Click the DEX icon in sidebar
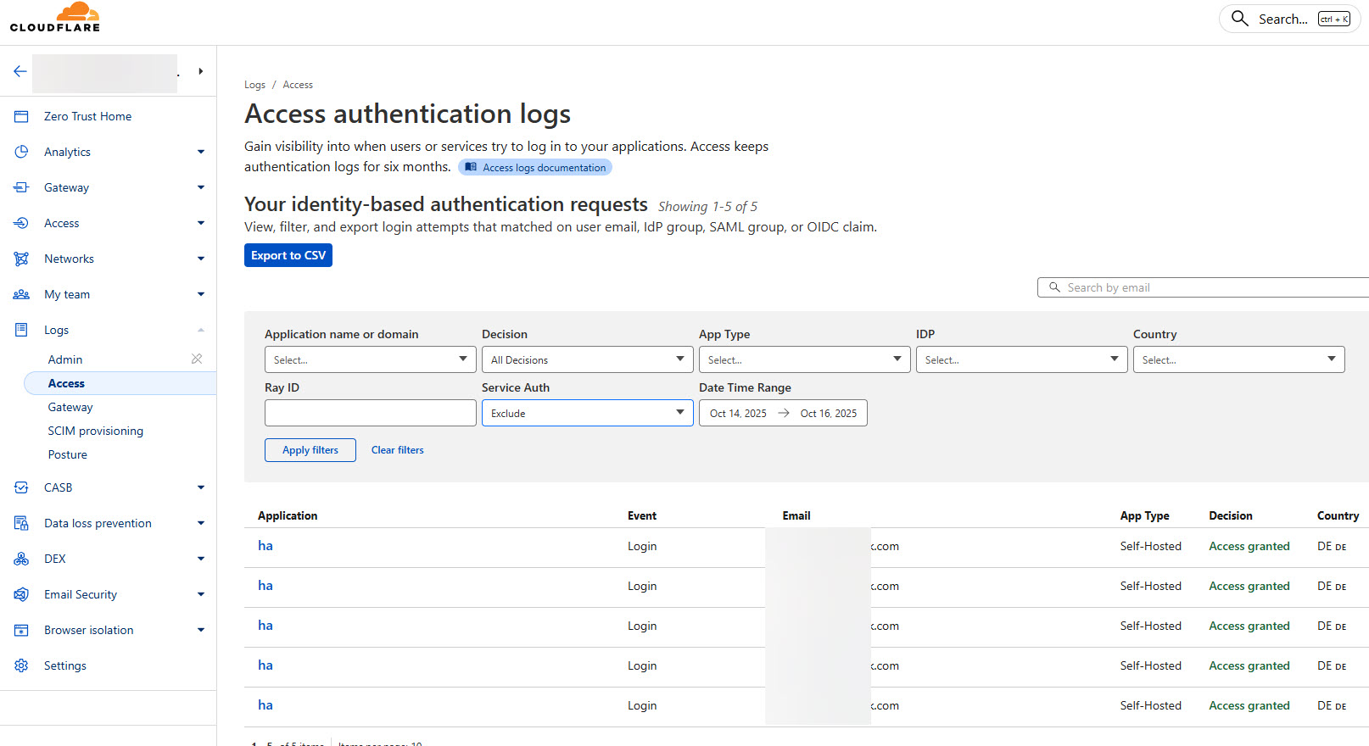 (21, 559)
